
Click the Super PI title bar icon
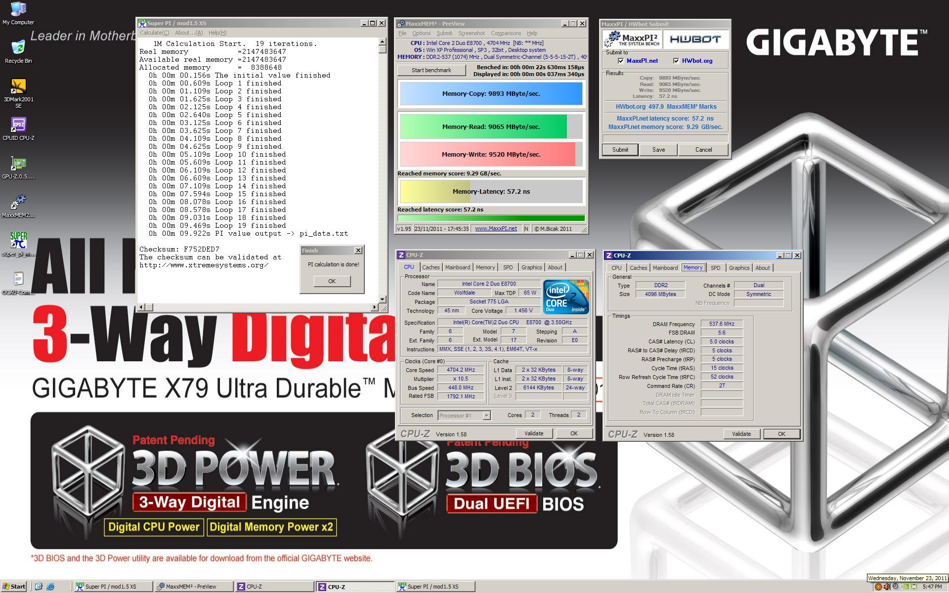(142, 23)
